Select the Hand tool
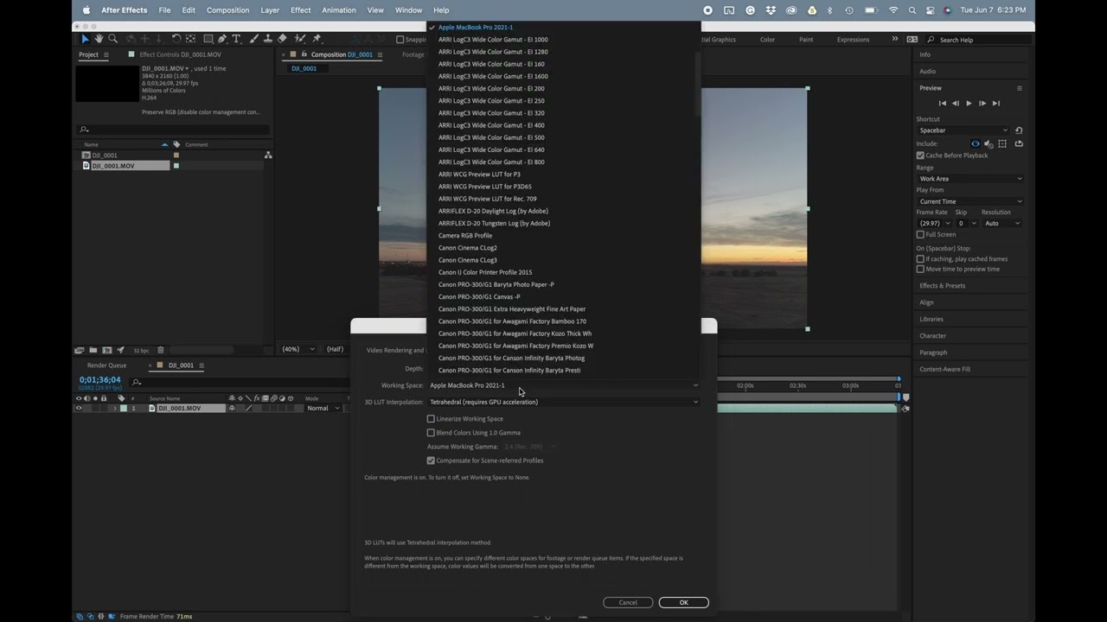This screenshot has width=1107, height=622. (99, 39)
